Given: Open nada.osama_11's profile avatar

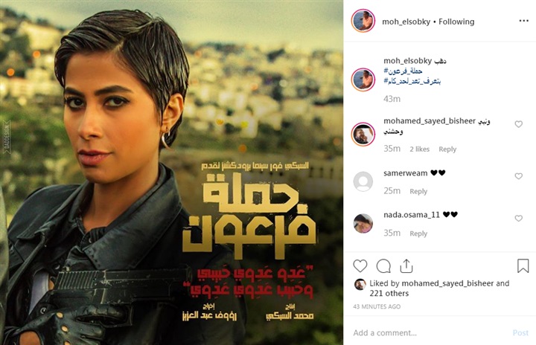Looking at the screenshot, I should (363, 223).
